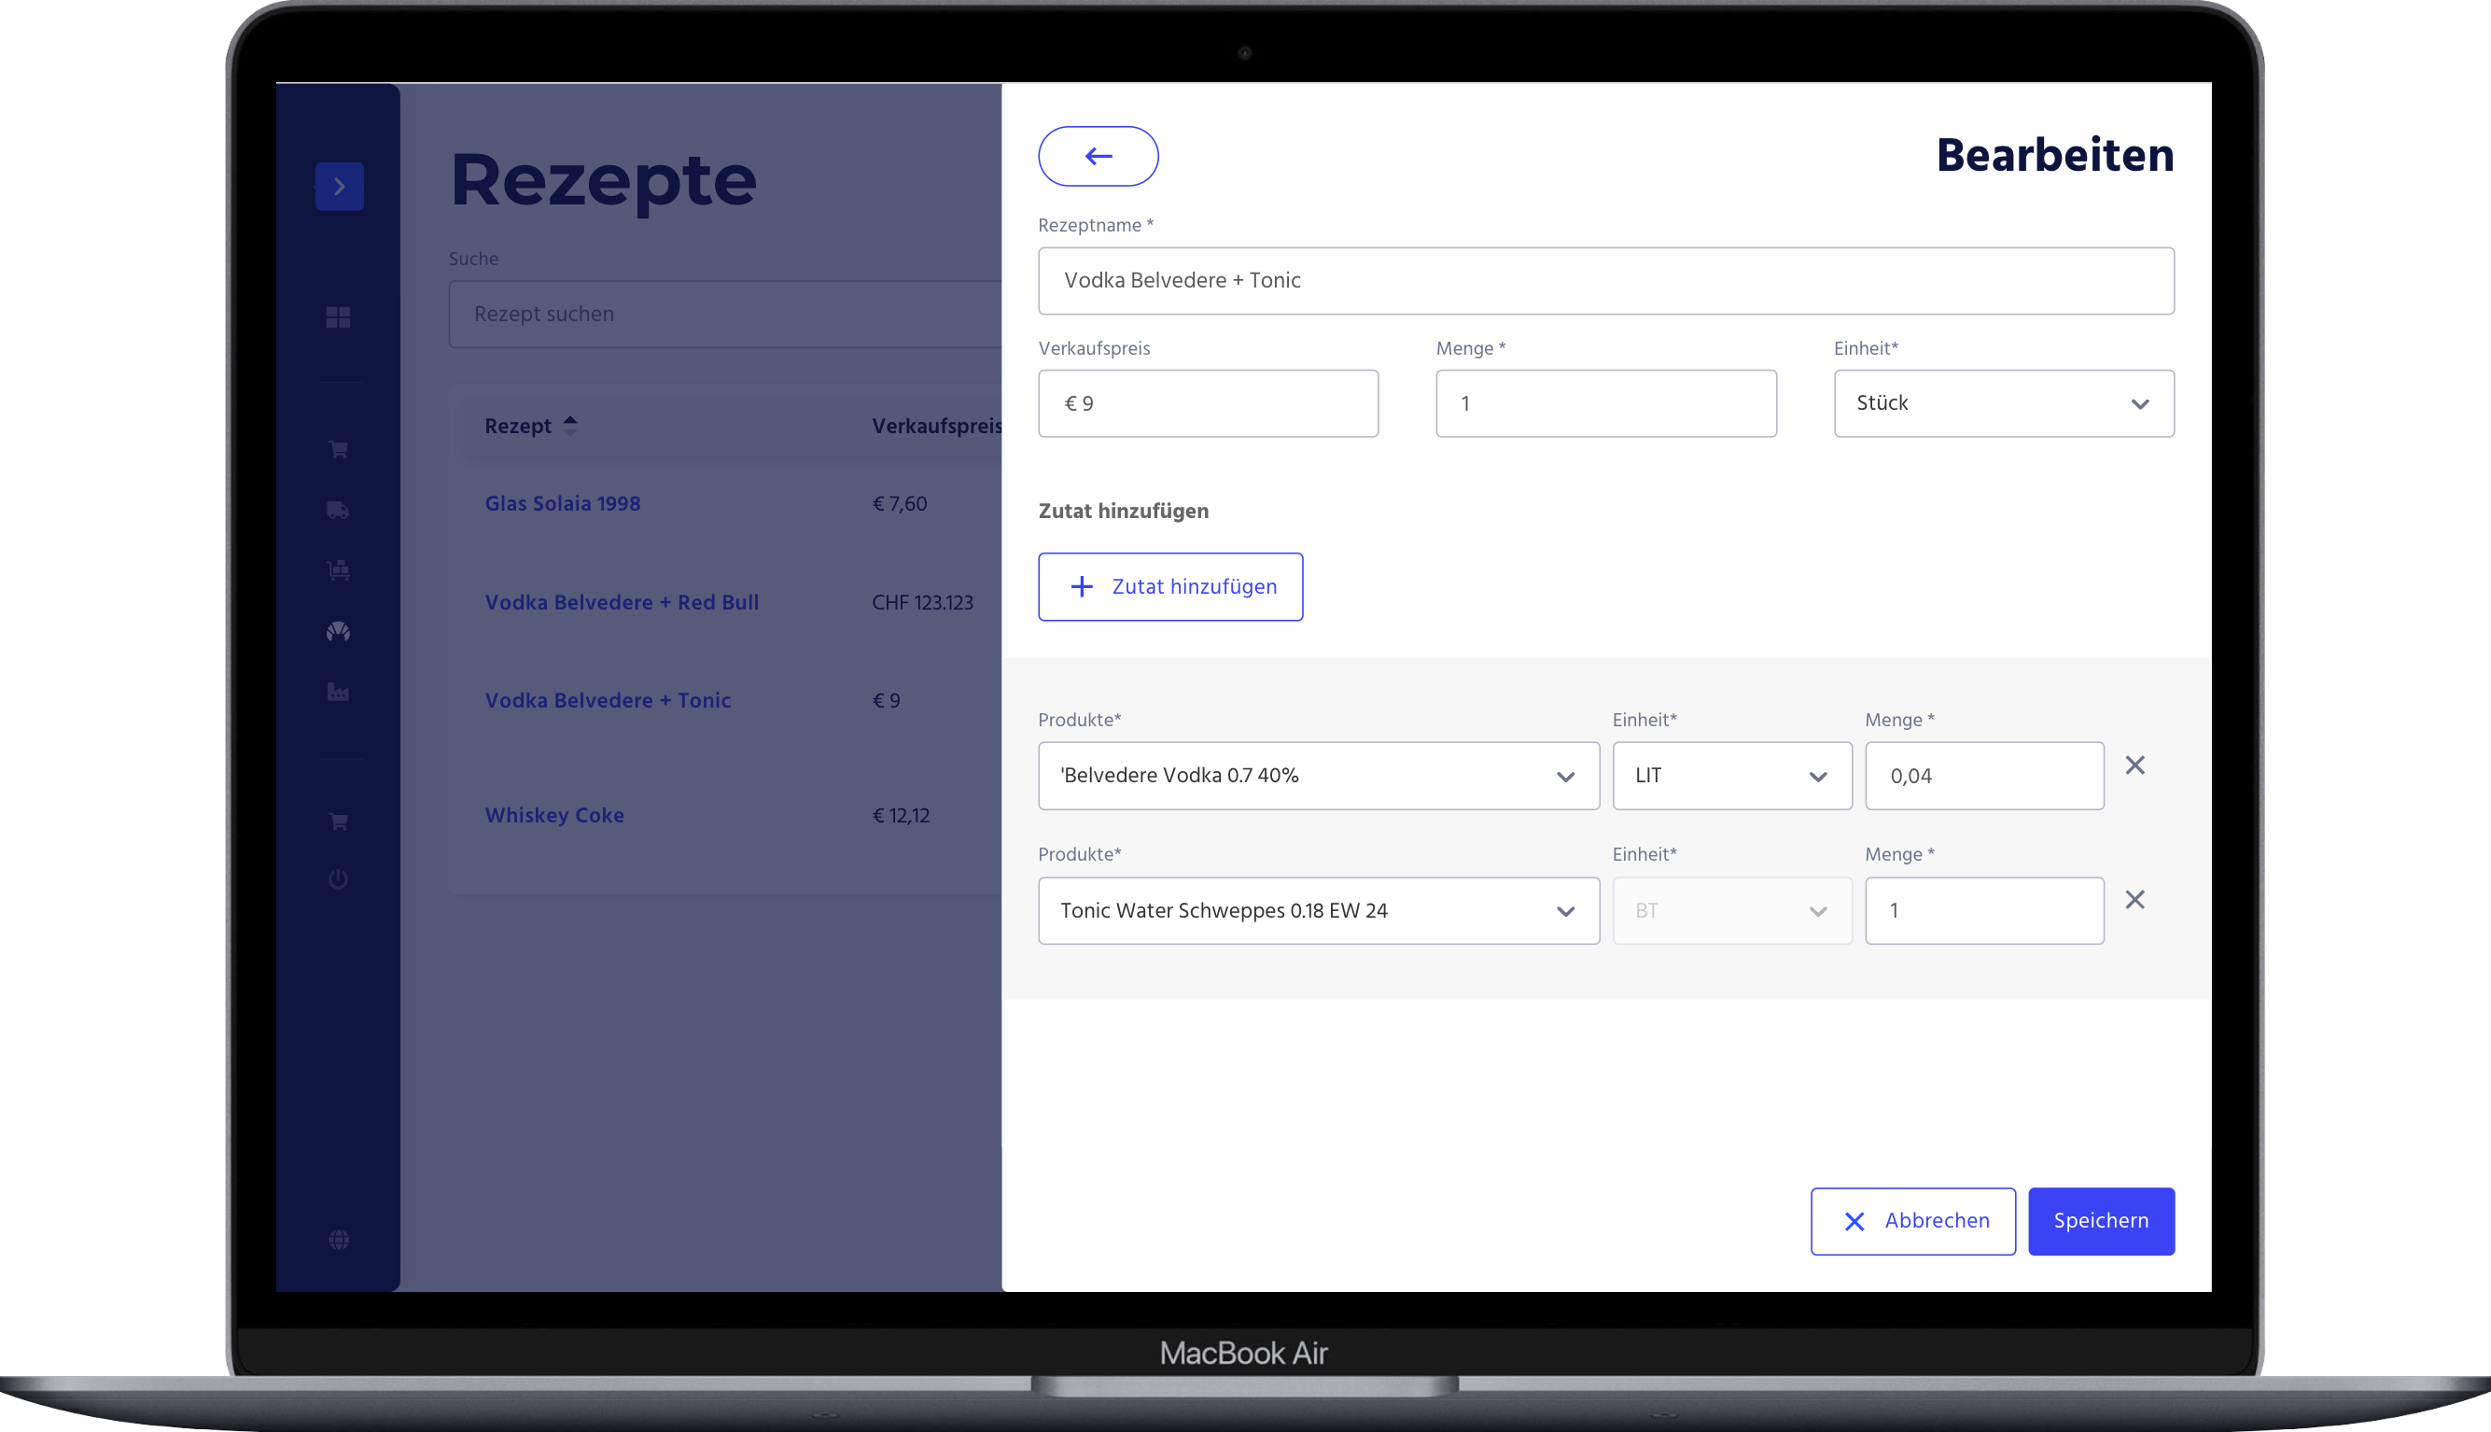
Task: Open the delivery truck icon
Action: pos(338,511)
